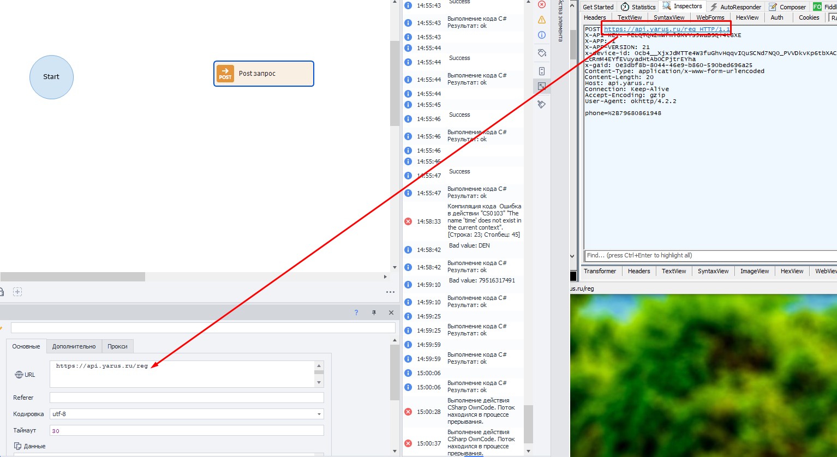Click the 'Bad value: 79516317491' log message
This screenshot has height=457, width=837.
pyautogui.click(x=482, y=280)
